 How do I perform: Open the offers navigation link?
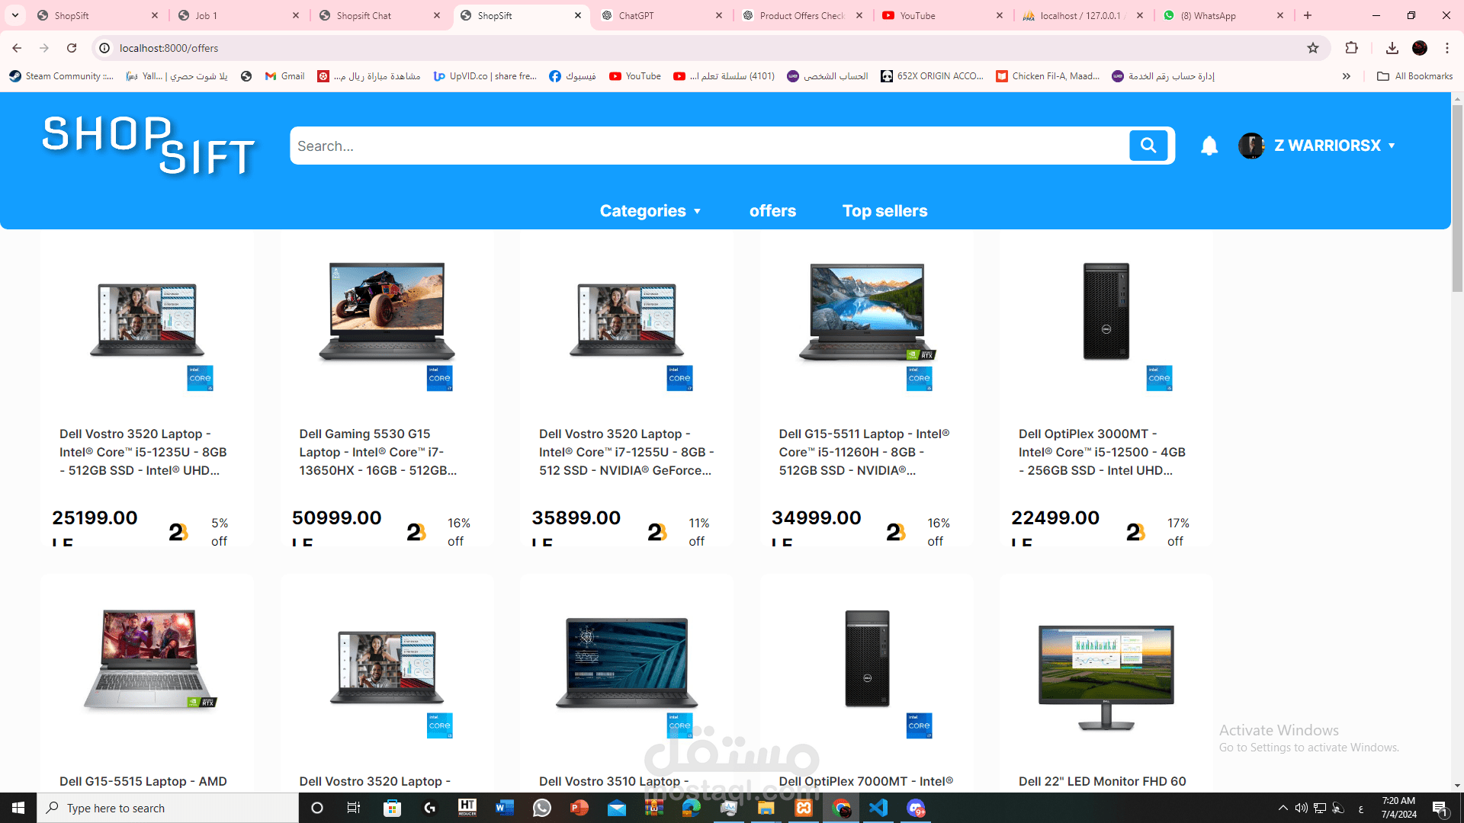coord(772,211)
